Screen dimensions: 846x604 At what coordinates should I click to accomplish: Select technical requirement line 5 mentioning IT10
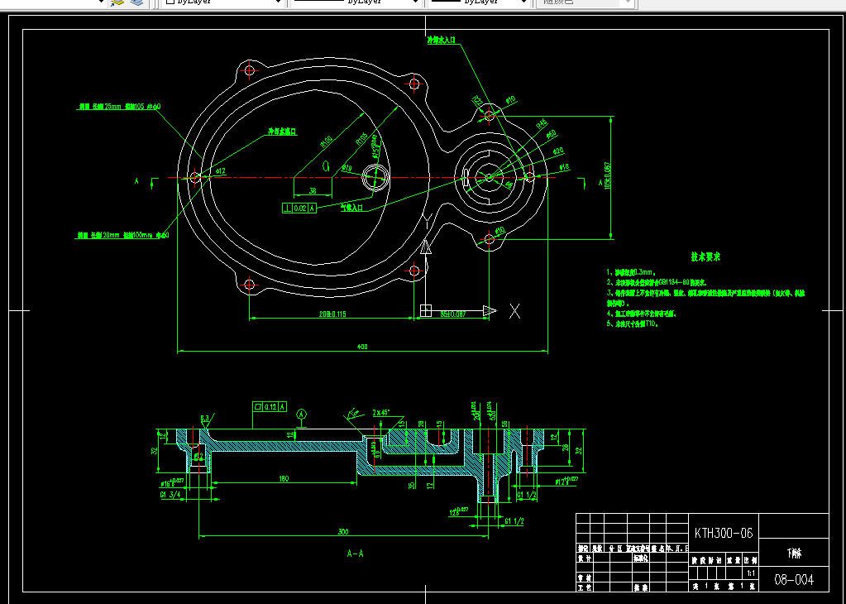(x=633, y=324)
